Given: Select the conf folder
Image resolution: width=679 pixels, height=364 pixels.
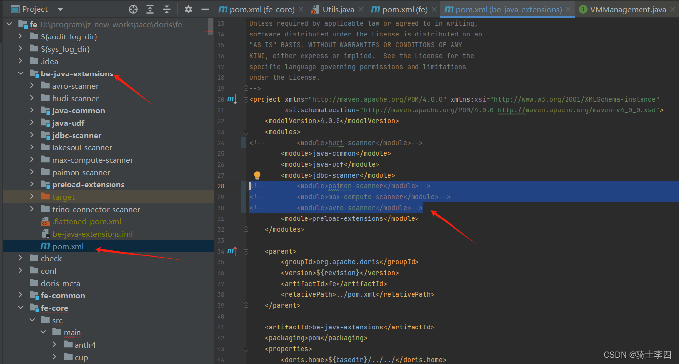Looking at the screenshot, I should click(49, 271).
